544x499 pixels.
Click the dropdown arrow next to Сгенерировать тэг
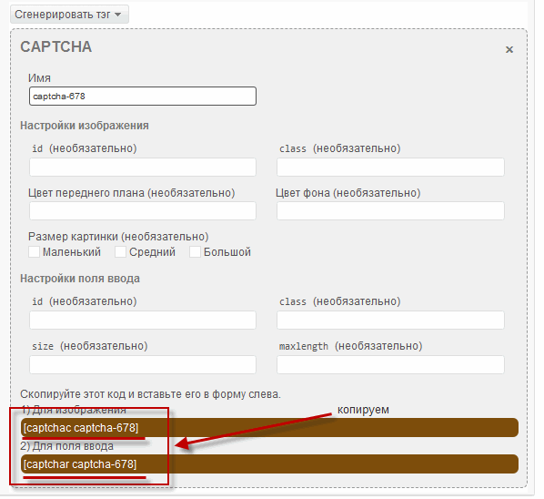click(x=118, y=15)
